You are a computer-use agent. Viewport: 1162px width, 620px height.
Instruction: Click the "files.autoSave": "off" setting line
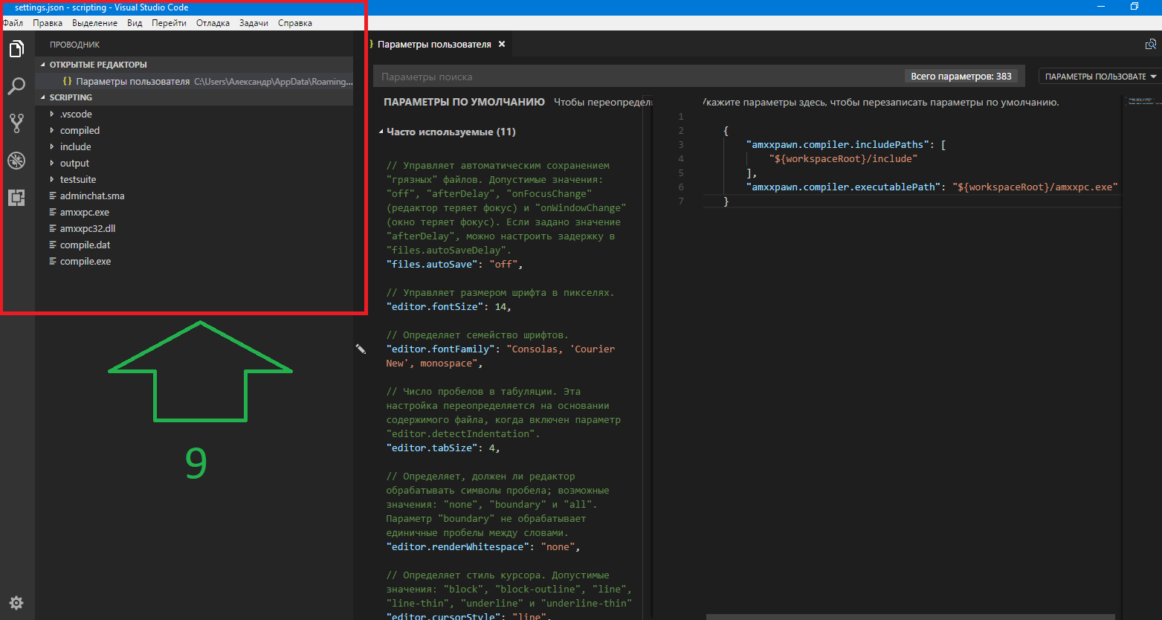coord(454,265)
